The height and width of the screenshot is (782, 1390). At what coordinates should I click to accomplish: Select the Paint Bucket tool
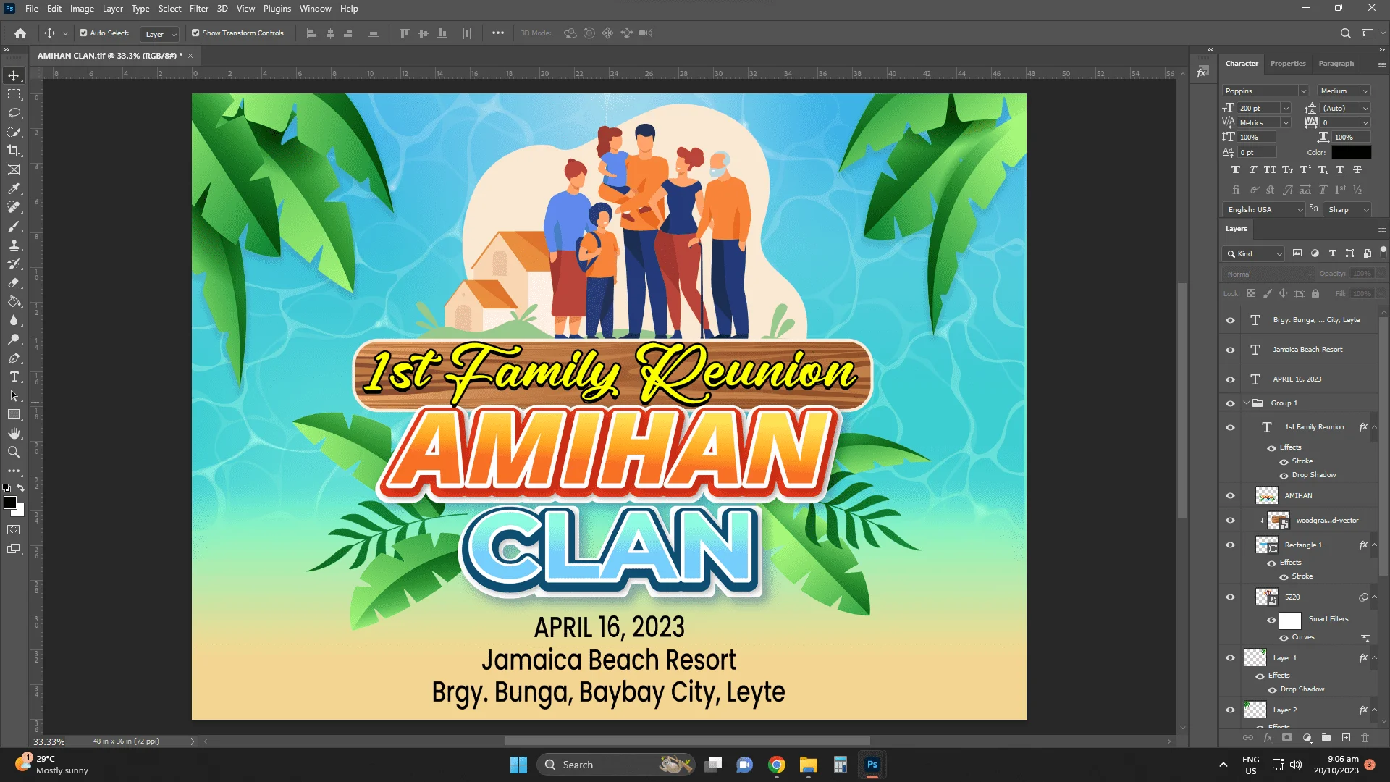(14, 301)
